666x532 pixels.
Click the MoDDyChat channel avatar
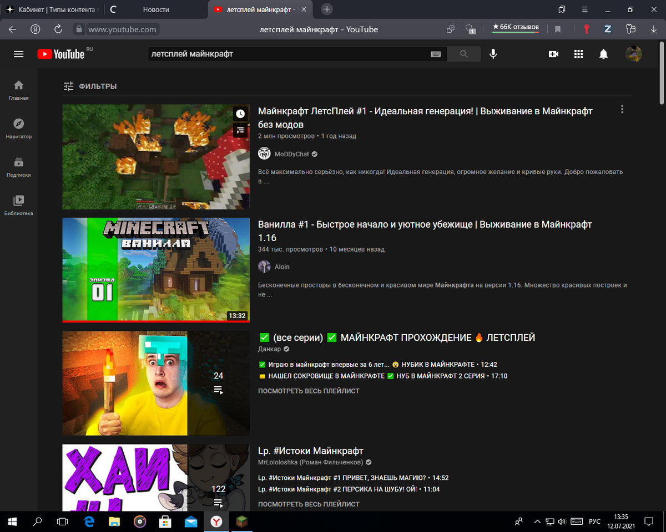(264, 154)
